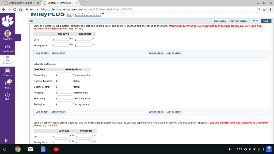
Task: Launch Gmail from the shelf
Action: (x=31, y=149)
